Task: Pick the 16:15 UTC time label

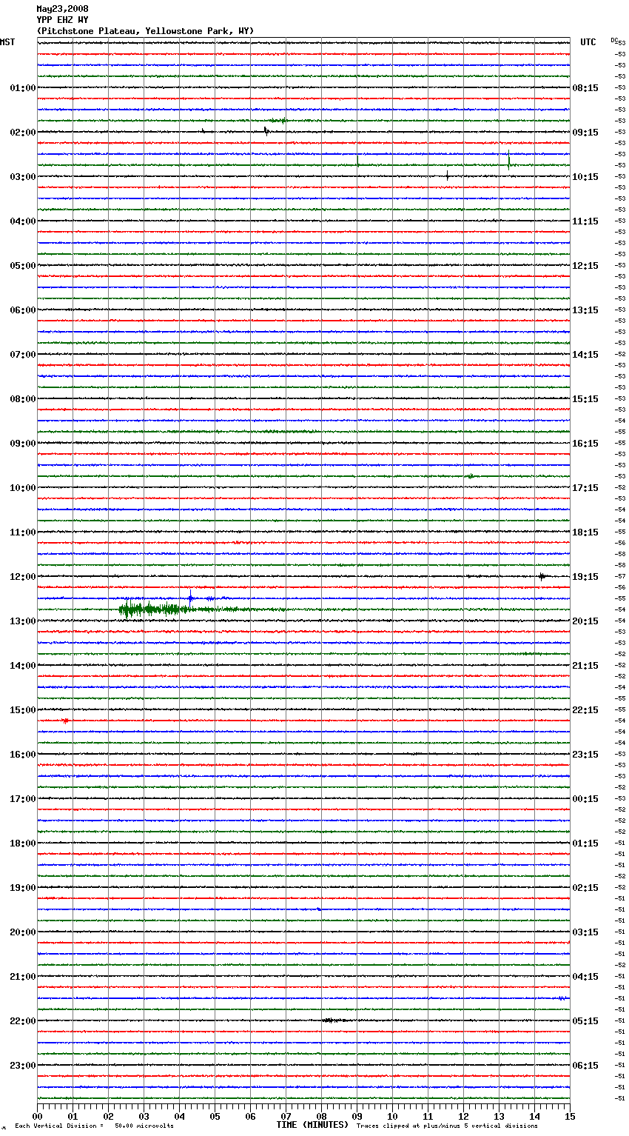Action: 585,444
